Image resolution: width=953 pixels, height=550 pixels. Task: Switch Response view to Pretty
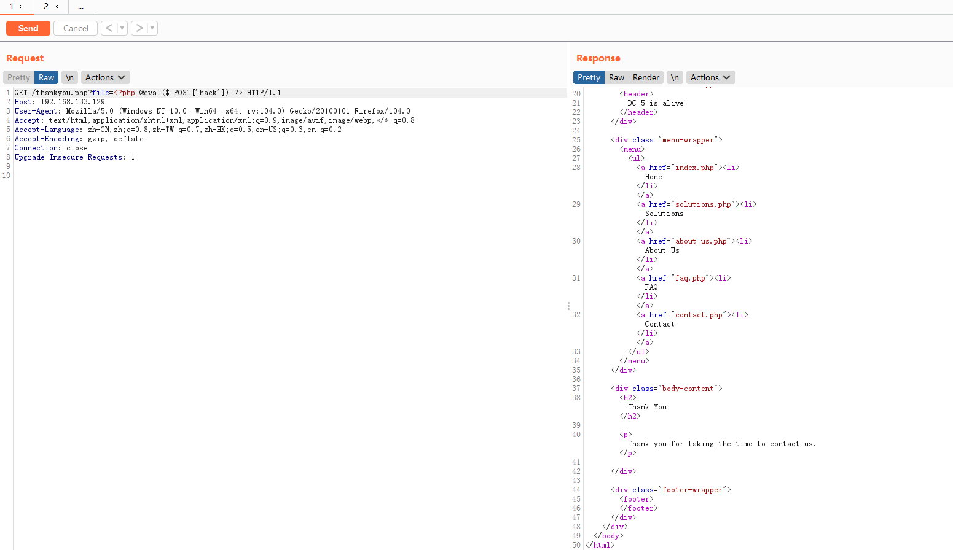point(589,77)
